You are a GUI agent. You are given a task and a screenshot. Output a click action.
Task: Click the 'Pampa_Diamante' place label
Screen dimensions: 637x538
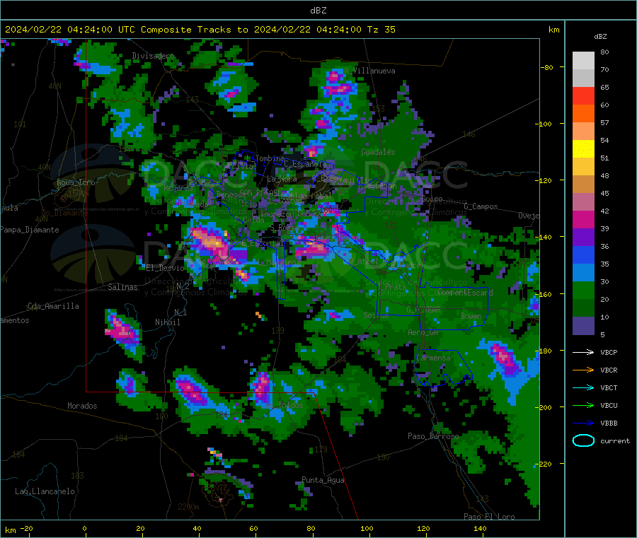click(x=30, y=230)
